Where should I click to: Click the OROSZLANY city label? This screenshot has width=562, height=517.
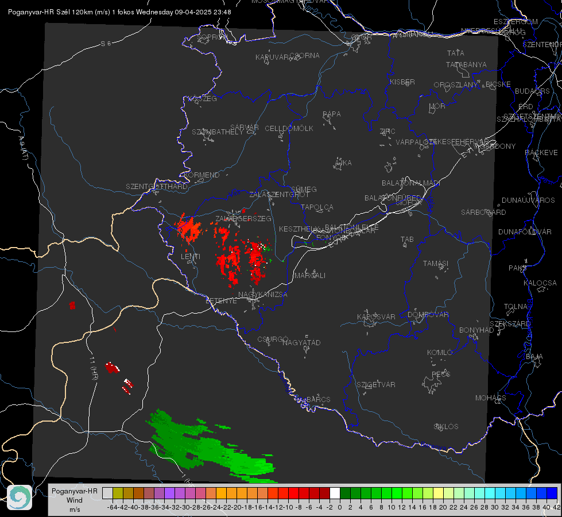(456, 84)
